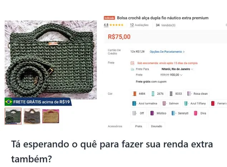Click the Salmon yarn spool icon
227x167 pixels.
tap(164, 103)
